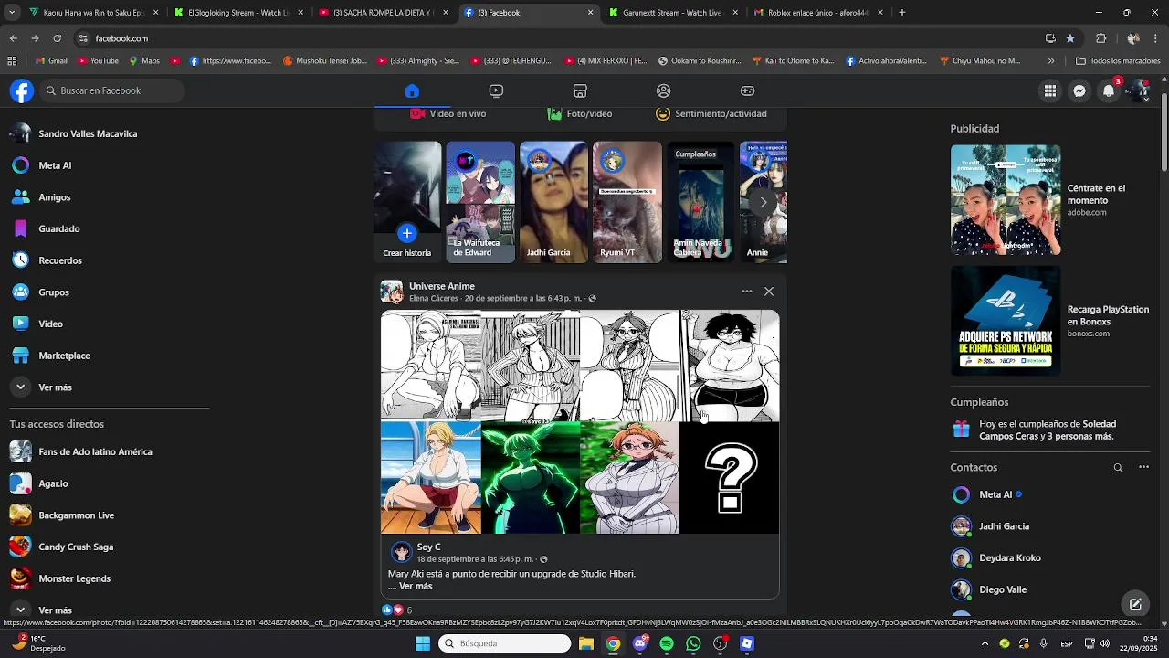Open File Explorer from the taskbar
Viewport: 1169px width, 658px height.
(x=586, y=643)
